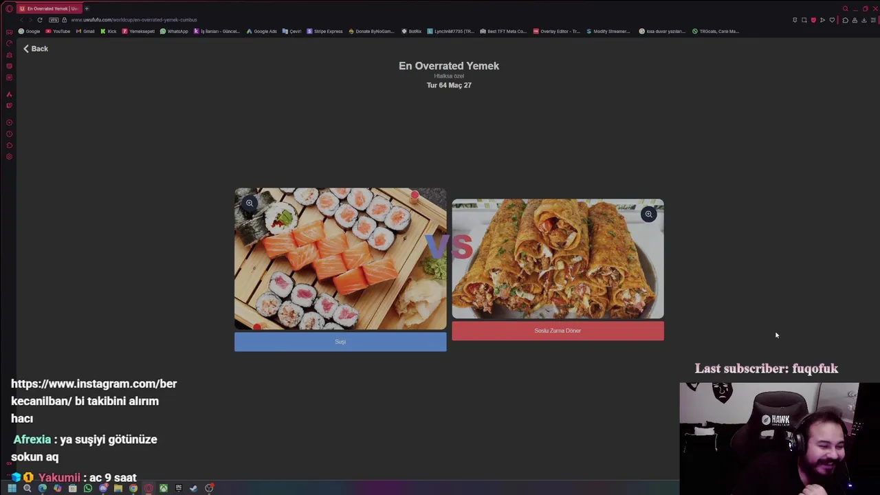Open the YouTube bookmark

[x=58, y=31]
